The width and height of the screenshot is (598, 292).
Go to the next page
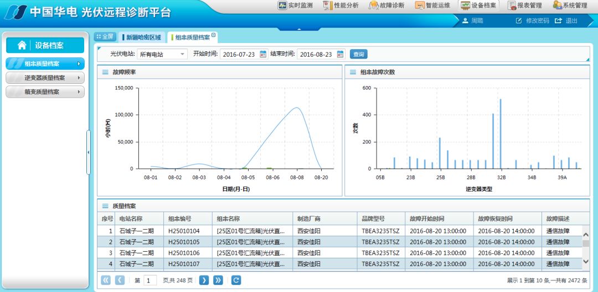[204, 280]
